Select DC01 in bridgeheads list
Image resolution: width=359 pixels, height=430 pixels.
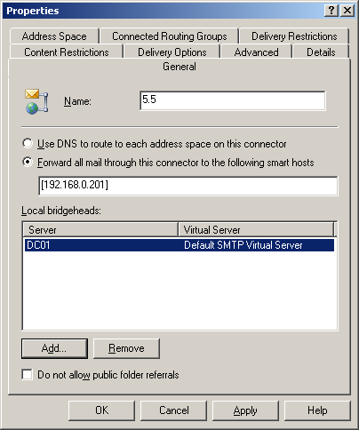[x=38, y=245]
